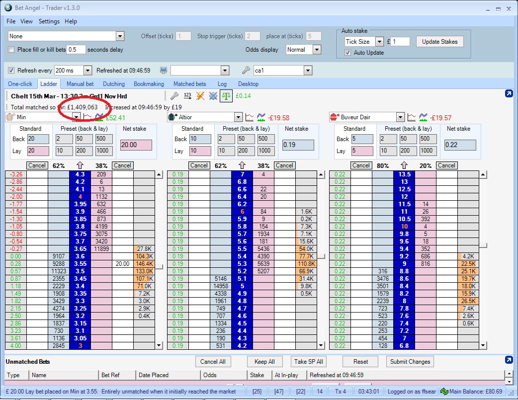This screenshot has width=518, height=400.
Task: Select the green scales hedge icon
Action: (226, 95)
